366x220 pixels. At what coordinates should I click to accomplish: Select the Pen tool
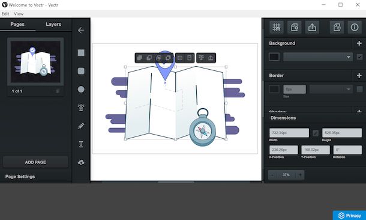click(x=81, y=126)
